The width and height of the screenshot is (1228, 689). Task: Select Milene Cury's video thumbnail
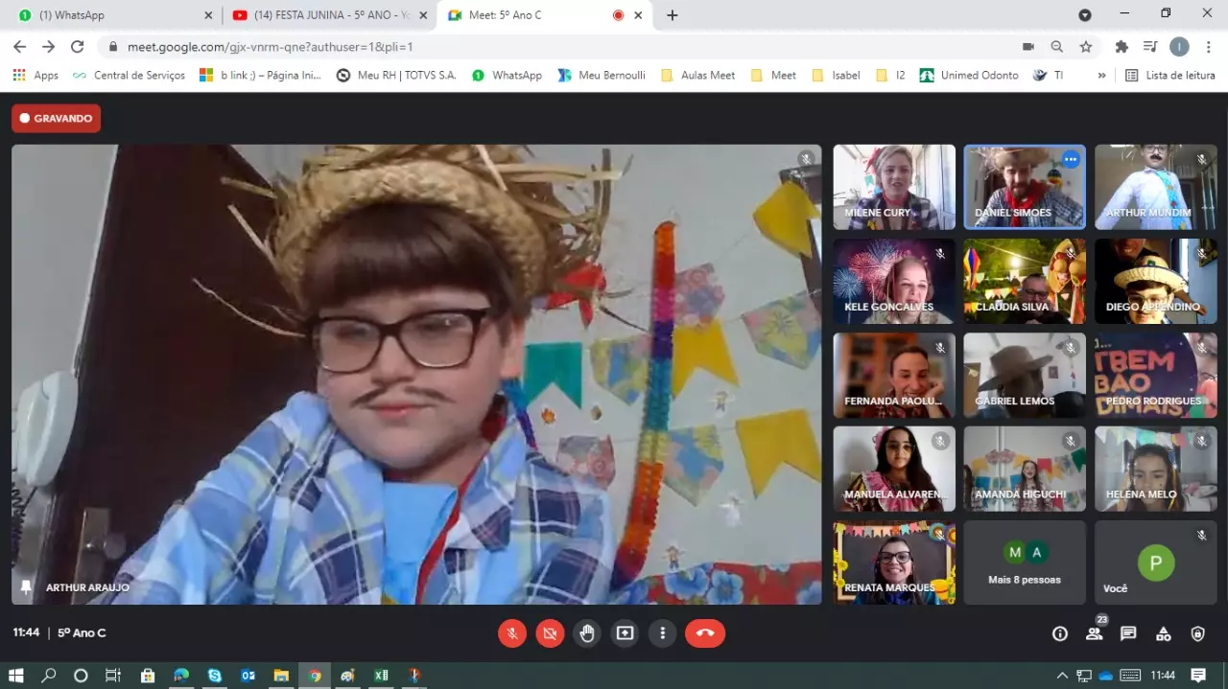tap(894, 187)
